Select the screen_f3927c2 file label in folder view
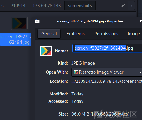Image resolution: width=142 pixels, height=120 pixels. (x=16, y=39)
